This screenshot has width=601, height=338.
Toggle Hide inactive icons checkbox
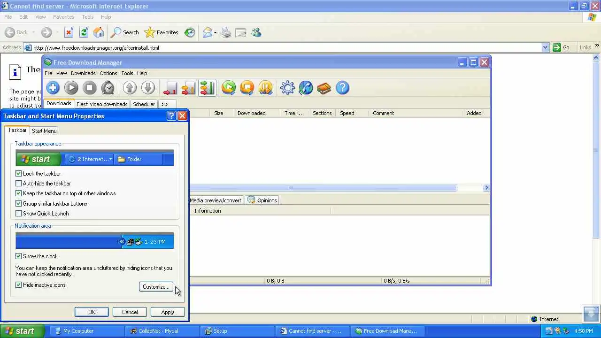point(19,285)
